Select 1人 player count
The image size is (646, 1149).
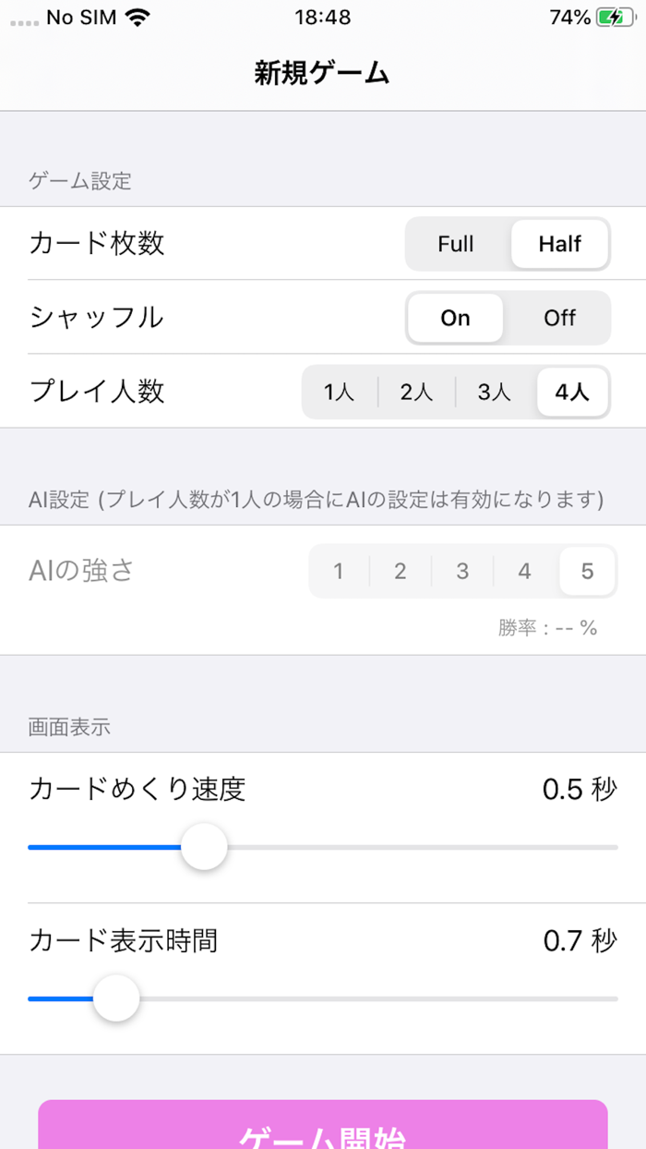[x=338, y=392]
